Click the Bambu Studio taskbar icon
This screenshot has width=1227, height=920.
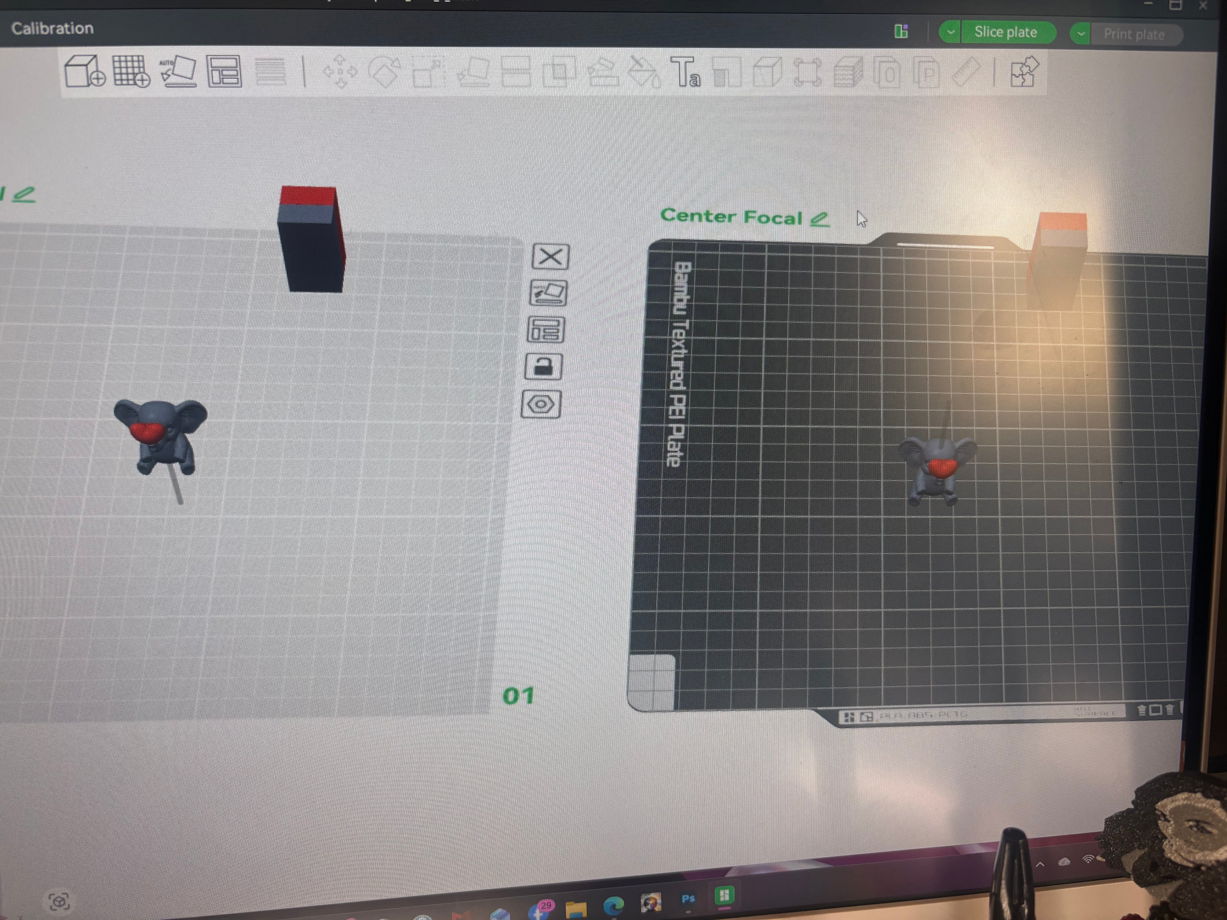(724, 895)
